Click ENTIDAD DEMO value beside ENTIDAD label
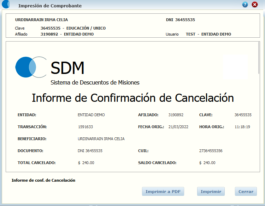 point(91,115)
